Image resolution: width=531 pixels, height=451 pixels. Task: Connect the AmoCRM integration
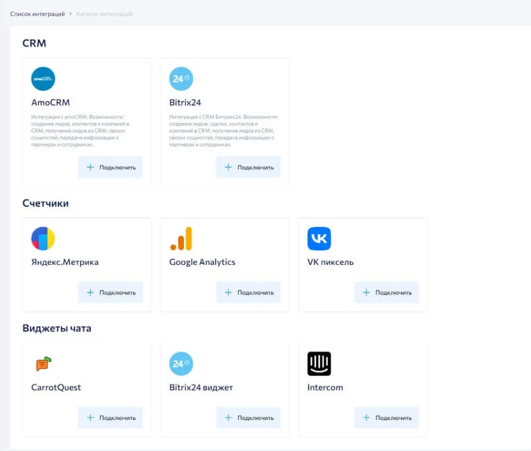coord(110,167)
